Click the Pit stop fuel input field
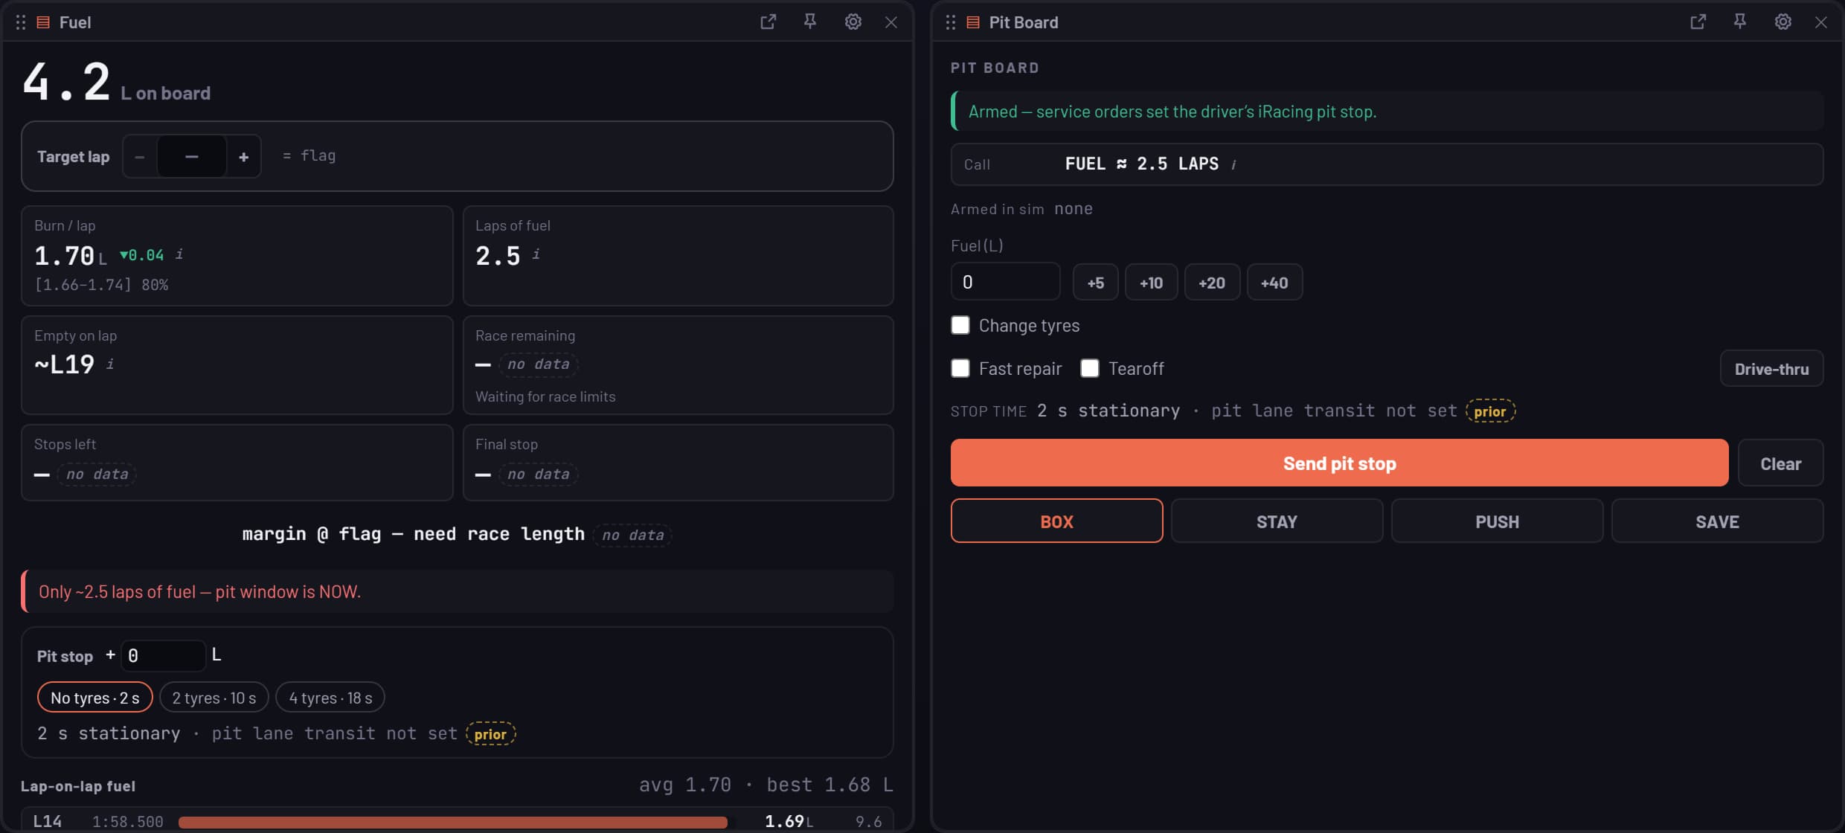This screenshot has width=1845, height=833. 164,655
